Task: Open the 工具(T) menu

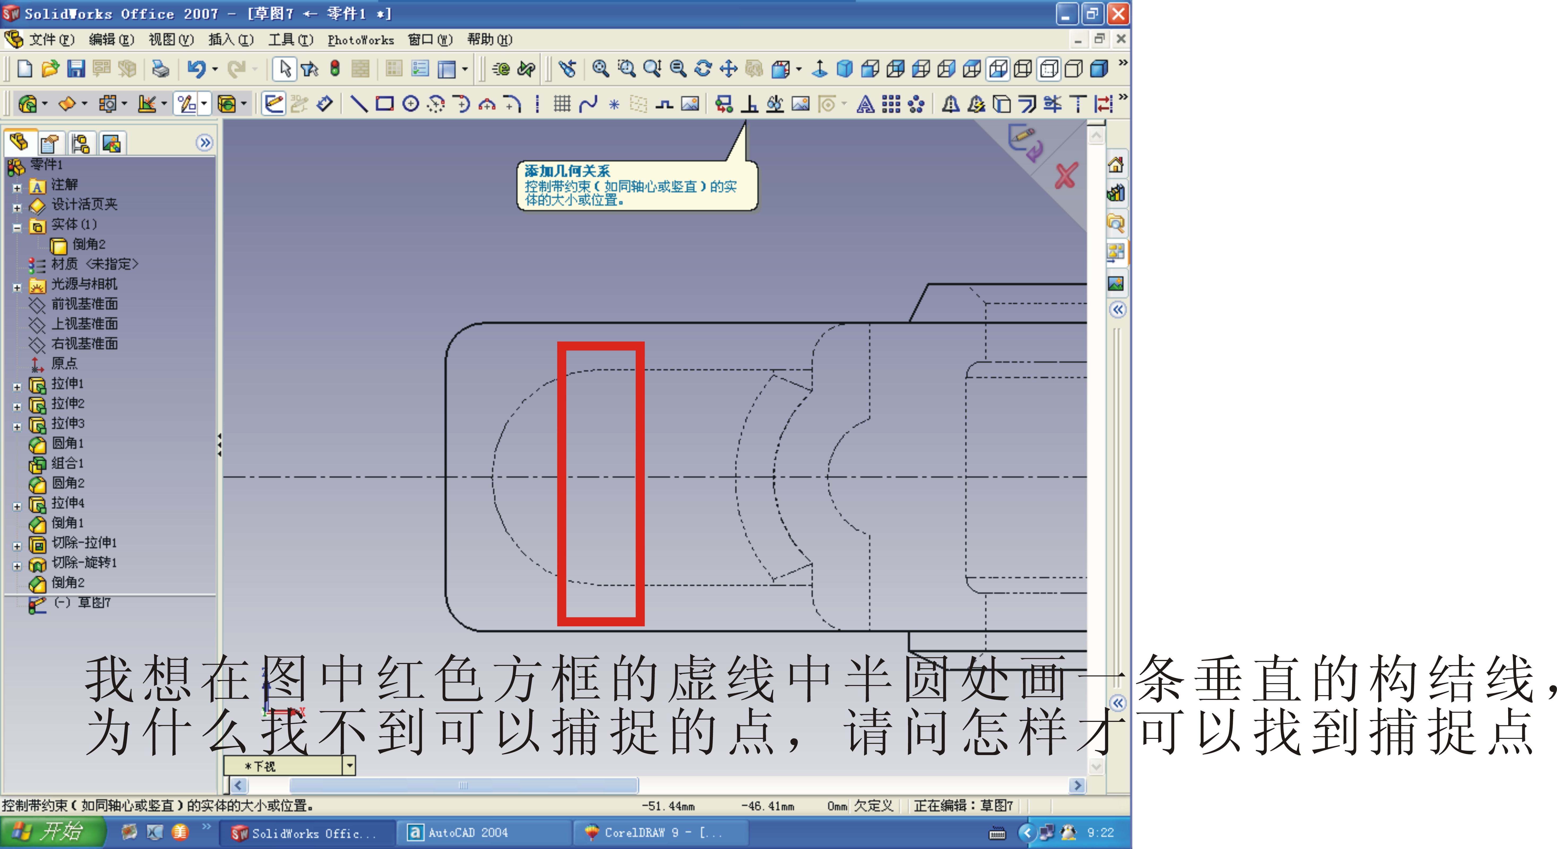Action: [x=290, y=40]
